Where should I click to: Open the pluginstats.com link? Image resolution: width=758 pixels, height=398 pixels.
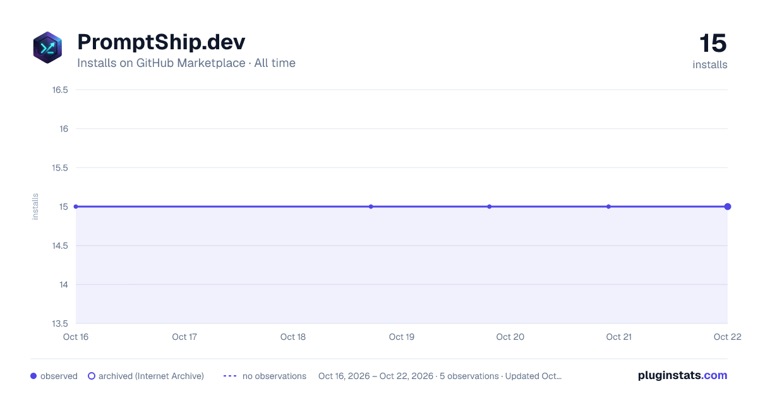tap(683, 375)
